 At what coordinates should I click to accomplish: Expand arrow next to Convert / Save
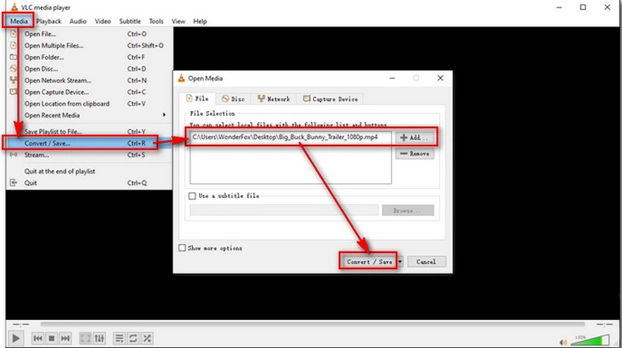400,262
